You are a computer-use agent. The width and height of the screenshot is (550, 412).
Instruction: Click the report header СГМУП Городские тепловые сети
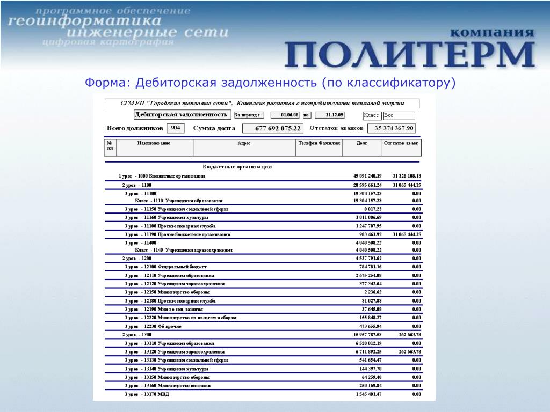pyautogui.click(x=262, y=104)
